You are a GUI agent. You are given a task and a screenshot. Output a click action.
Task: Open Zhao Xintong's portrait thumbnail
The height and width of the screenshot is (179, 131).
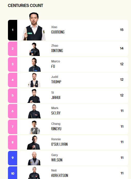click(34, 49)
